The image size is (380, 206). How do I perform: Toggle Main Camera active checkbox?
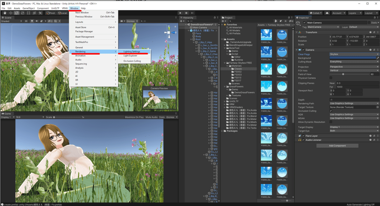[305, 23]
